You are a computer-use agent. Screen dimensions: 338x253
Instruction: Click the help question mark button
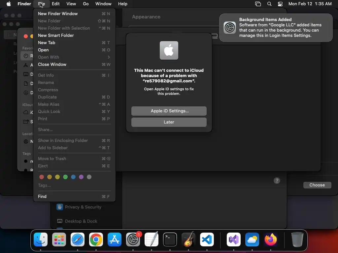[277, 181]
